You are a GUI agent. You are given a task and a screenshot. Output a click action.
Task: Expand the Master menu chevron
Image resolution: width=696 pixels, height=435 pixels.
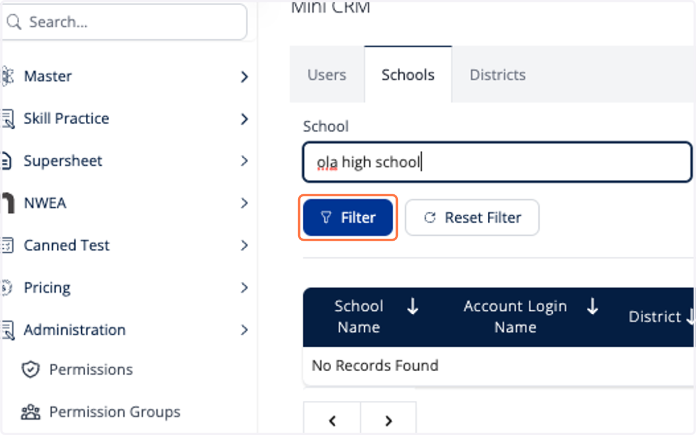[x=244, y=77]
